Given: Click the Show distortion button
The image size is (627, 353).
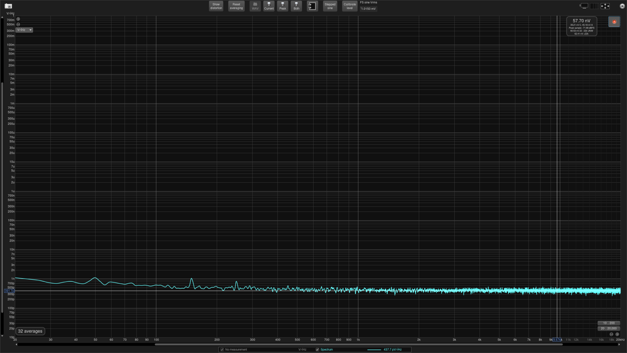Looking at the screenshot, I should tap(216, 6).
